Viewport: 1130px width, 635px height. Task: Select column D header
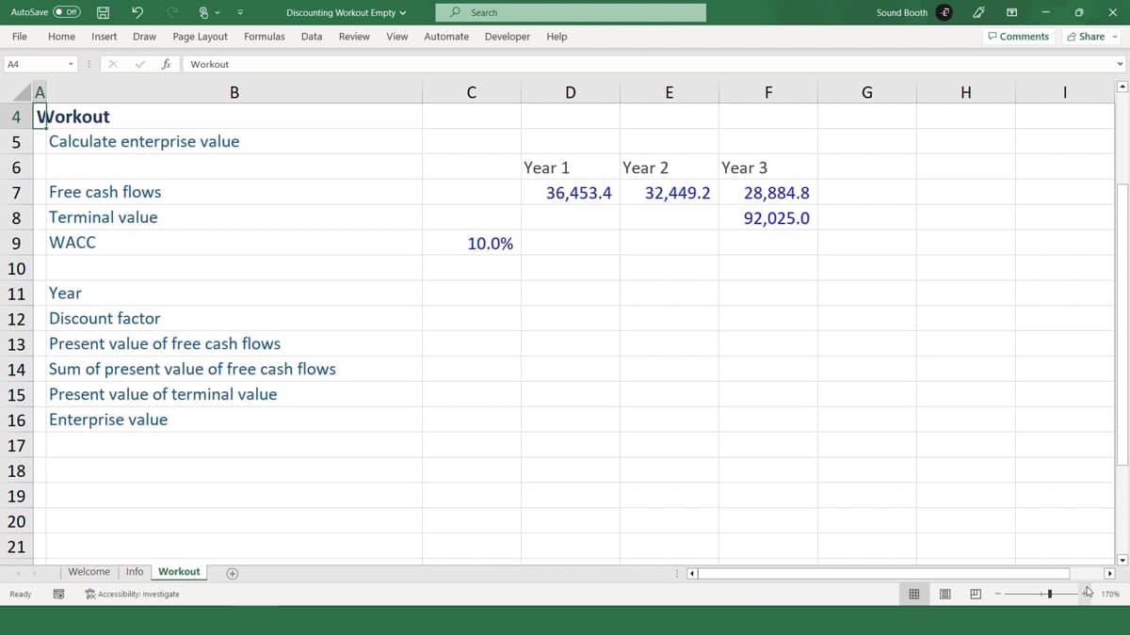[570, 92]
